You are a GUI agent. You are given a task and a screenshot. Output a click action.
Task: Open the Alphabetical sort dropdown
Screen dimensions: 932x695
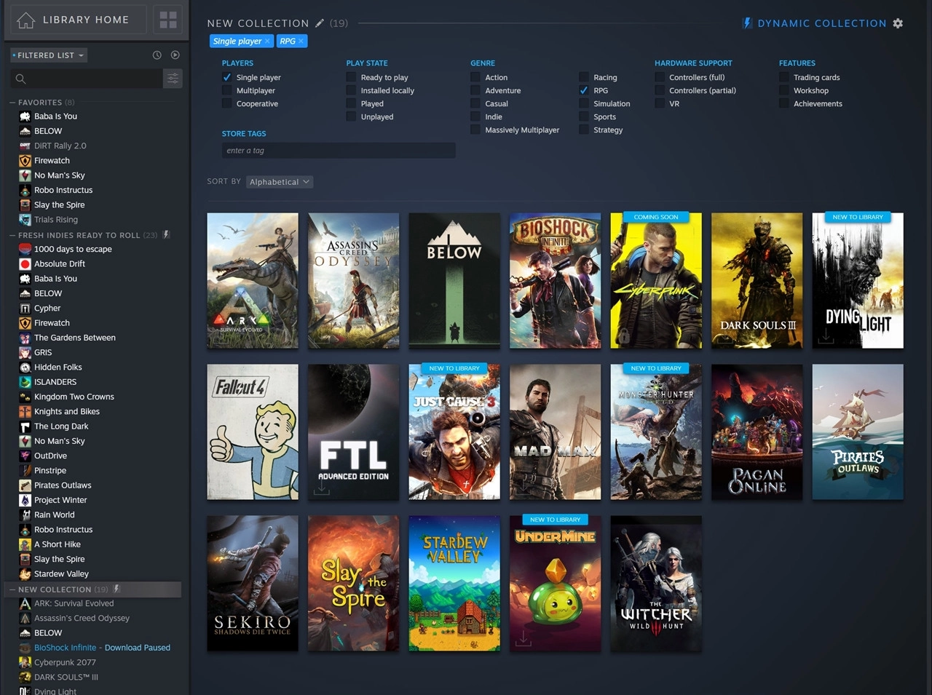click(x=280, y=182)
